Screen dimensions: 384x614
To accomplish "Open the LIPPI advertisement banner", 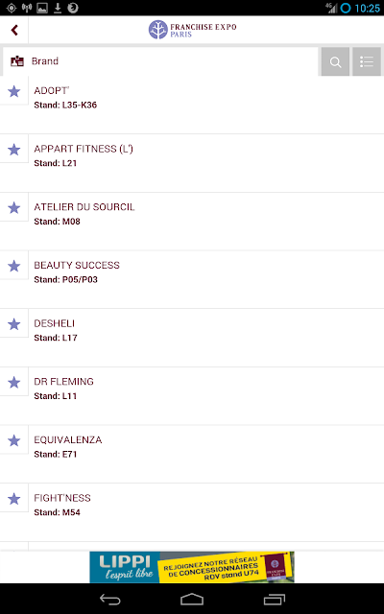I will tap(192, 567).
